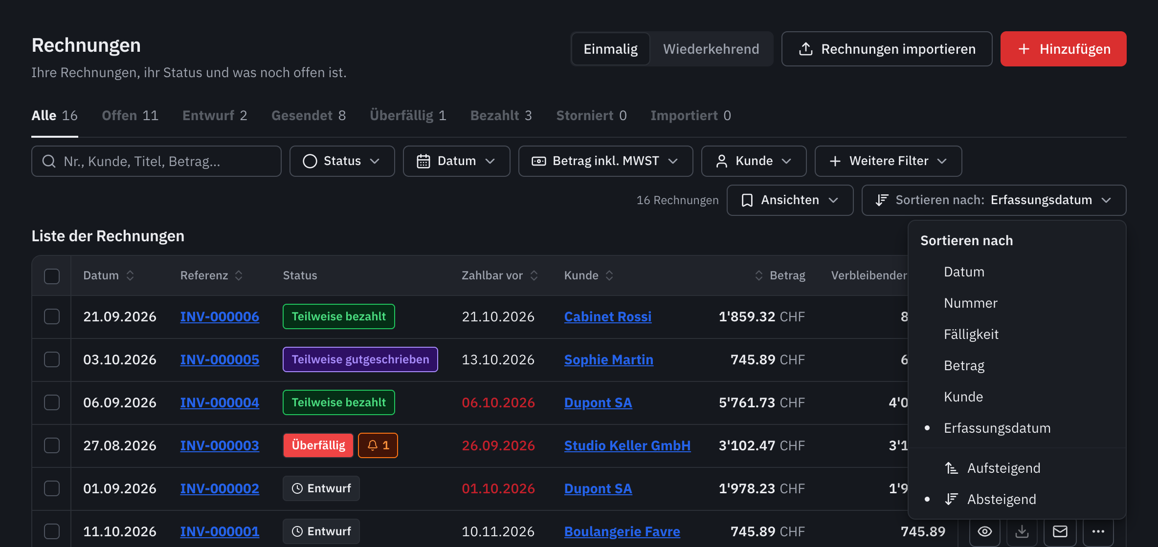The image size is (1158, 547).
Task: Focus the invoice search field
Action: (x=156, y=161)
